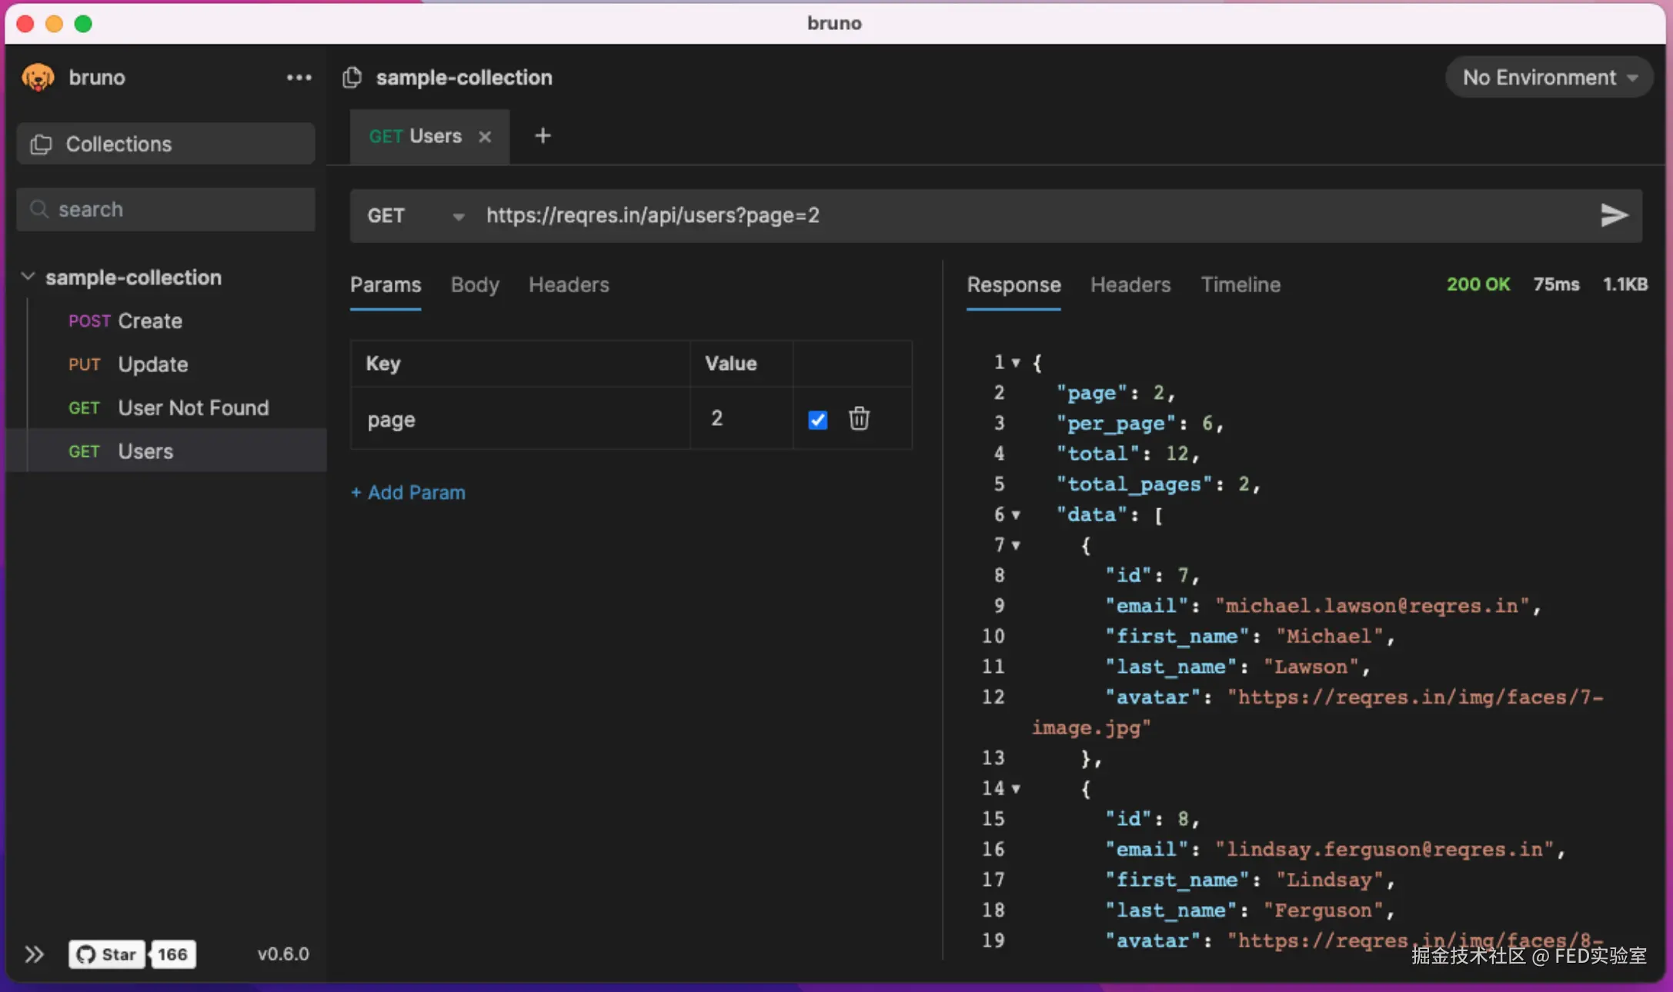Open the Timeline response tab
This screenshot has width=1673, height=992.
[1240, 285]
